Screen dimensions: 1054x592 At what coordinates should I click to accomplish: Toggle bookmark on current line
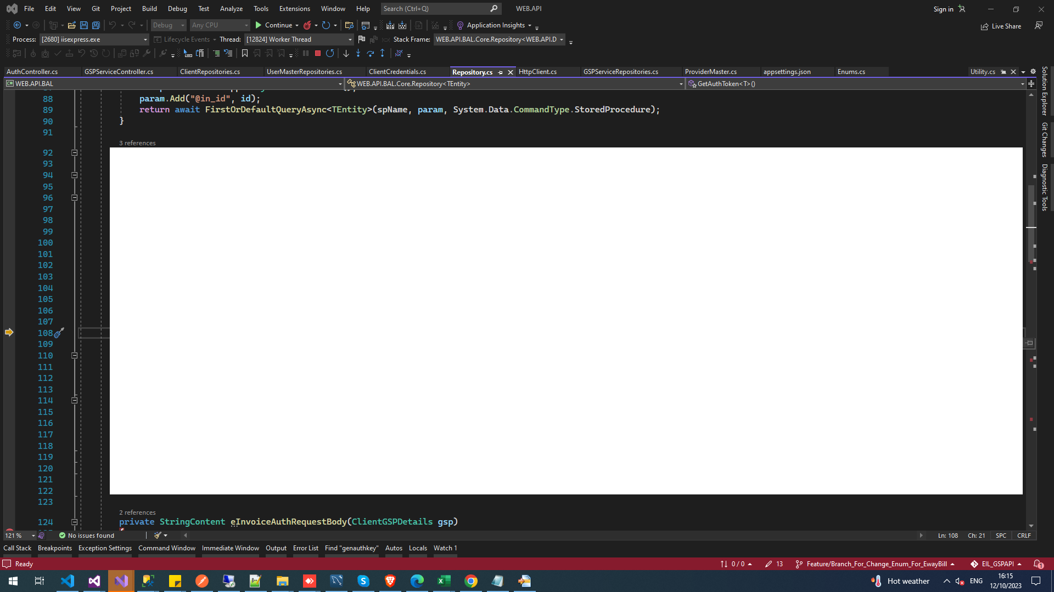tap(245, 53)
